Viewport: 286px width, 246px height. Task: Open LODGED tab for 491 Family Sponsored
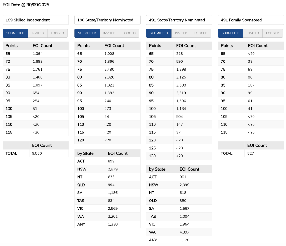(272, 33)
